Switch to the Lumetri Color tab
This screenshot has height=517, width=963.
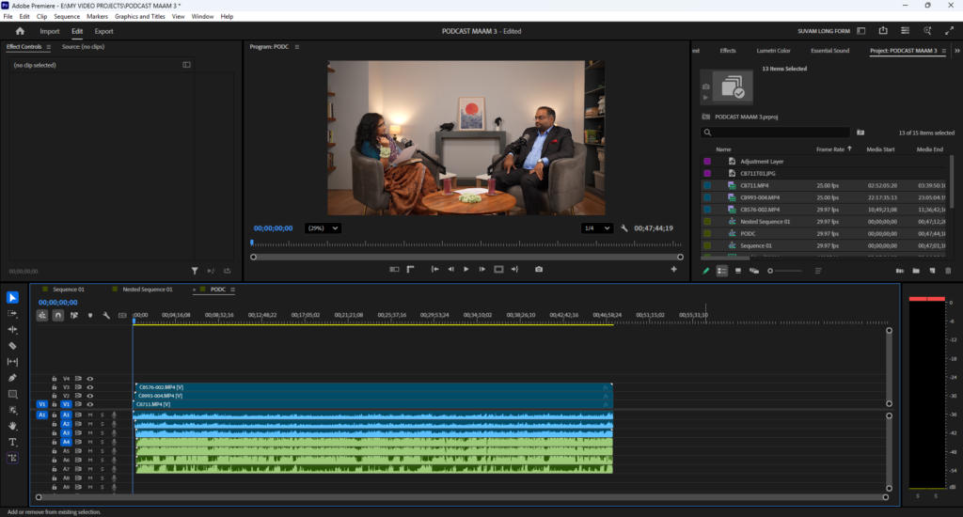(773, 51)
